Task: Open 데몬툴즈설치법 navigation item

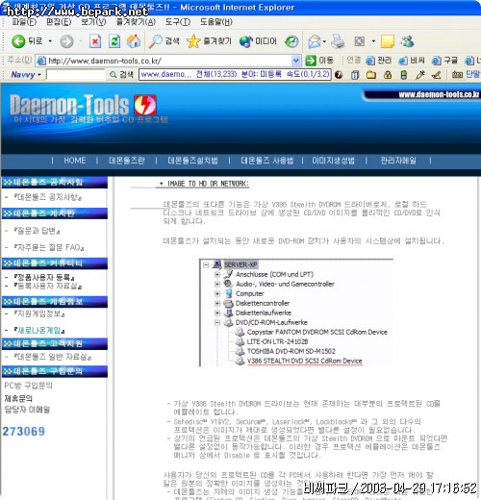Action: 192,161
